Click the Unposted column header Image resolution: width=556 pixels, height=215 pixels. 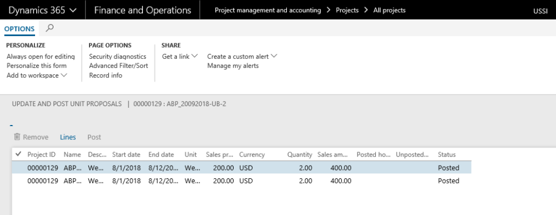[413, 154]
